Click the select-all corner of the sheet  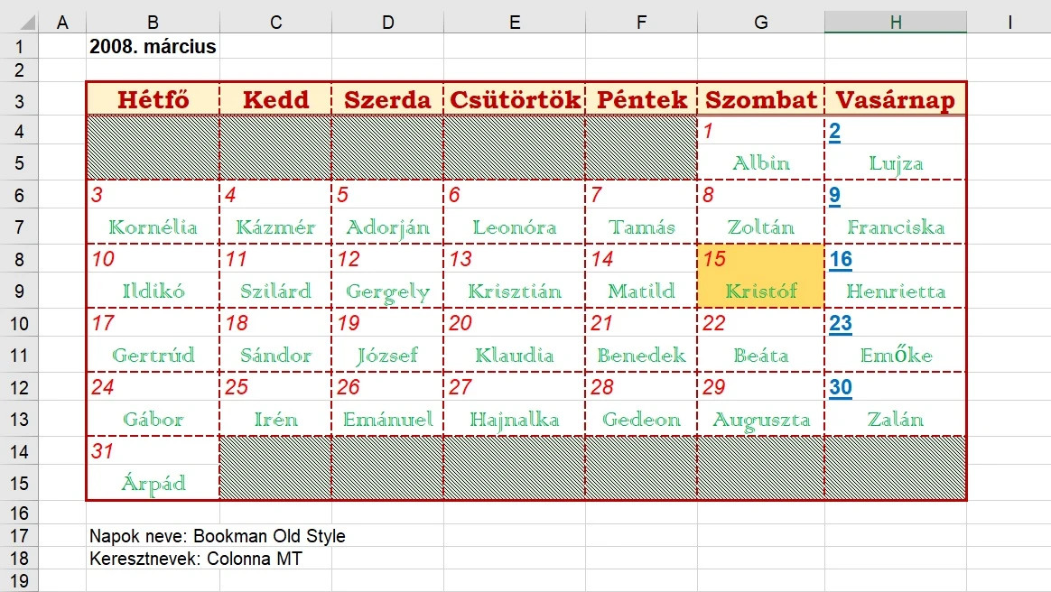point(18,23)
